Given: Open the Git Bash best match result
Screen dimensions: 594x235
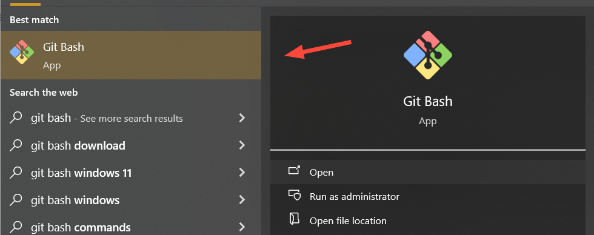Looking at the screenshot, I should point(131,55).
